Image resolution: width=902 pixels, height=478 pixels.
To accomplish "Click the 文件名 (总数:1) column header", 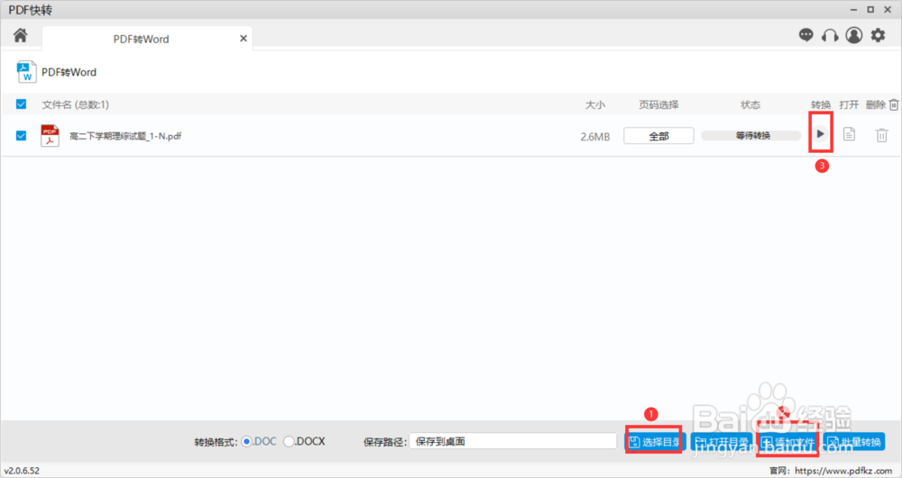I will pyautogui.click(x=76, y=104).
